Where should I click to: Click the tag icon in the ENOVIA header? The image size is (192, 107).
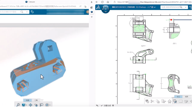[191, 7]
